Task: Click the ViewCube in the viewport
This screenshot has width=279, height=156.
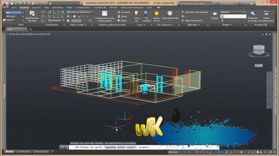Action: [x=259, y=50]
